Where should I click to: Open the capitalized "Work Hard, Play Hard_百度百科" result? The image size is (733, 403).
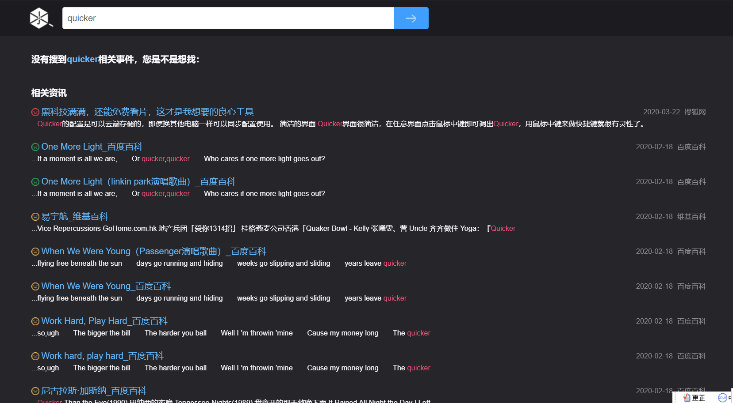tap(104, 321)
